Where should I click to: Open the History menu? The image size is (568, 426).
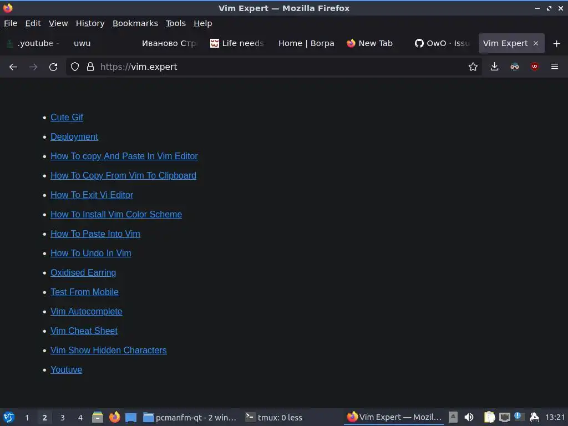coord(90,23)
